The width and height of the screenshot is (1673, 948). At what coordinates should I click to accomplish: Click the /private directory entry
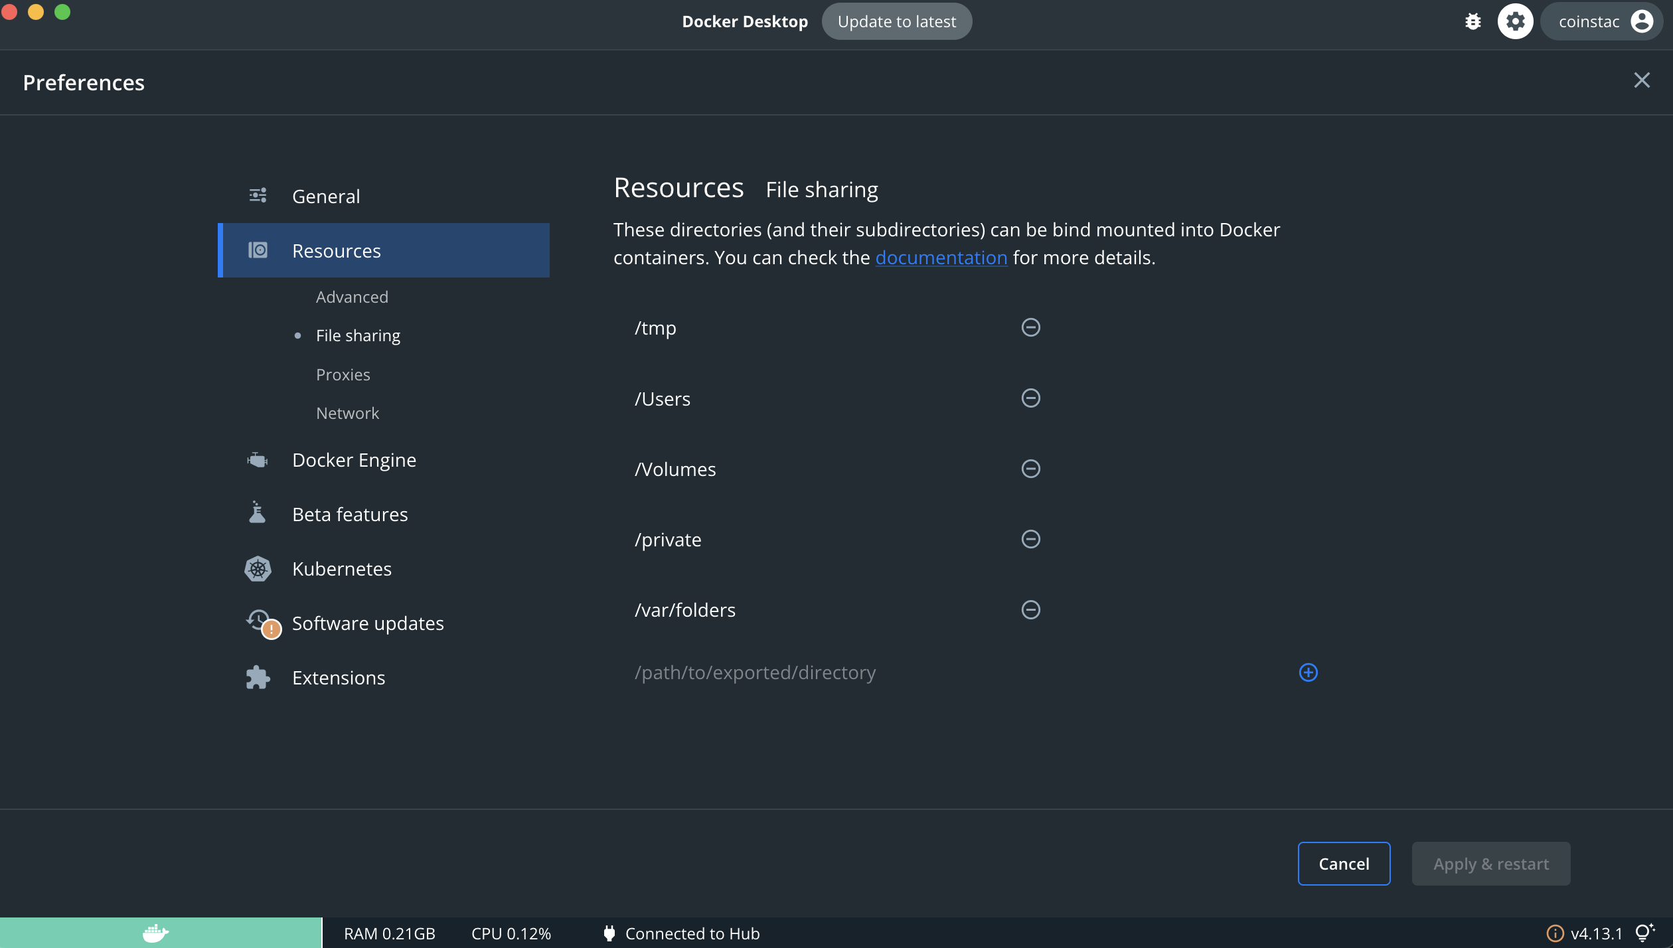point(667,540)
